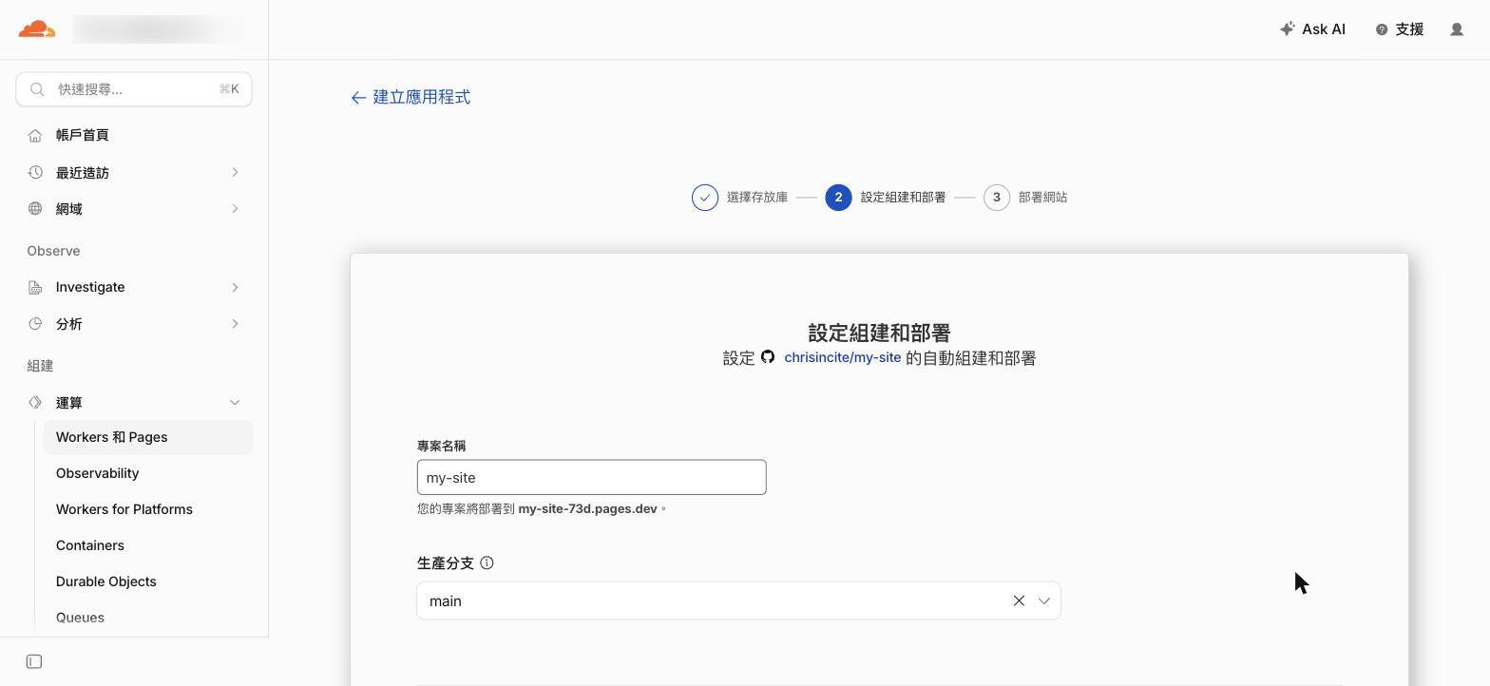Viewport: 1490px width, 686px height.
Task: Expand the 網域 submenu chevron
Action: (235, 209)
